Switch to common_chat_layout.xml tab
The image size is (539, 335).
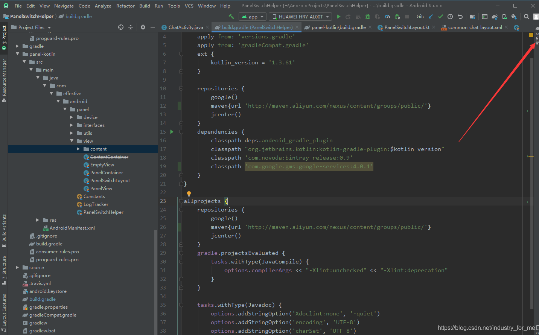(x=475, y=27)
